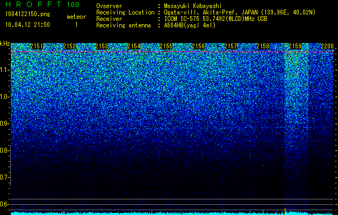Click the 0.8 kHz axis label
This screenshot has width=338, height=215.
tap(4, 150)
